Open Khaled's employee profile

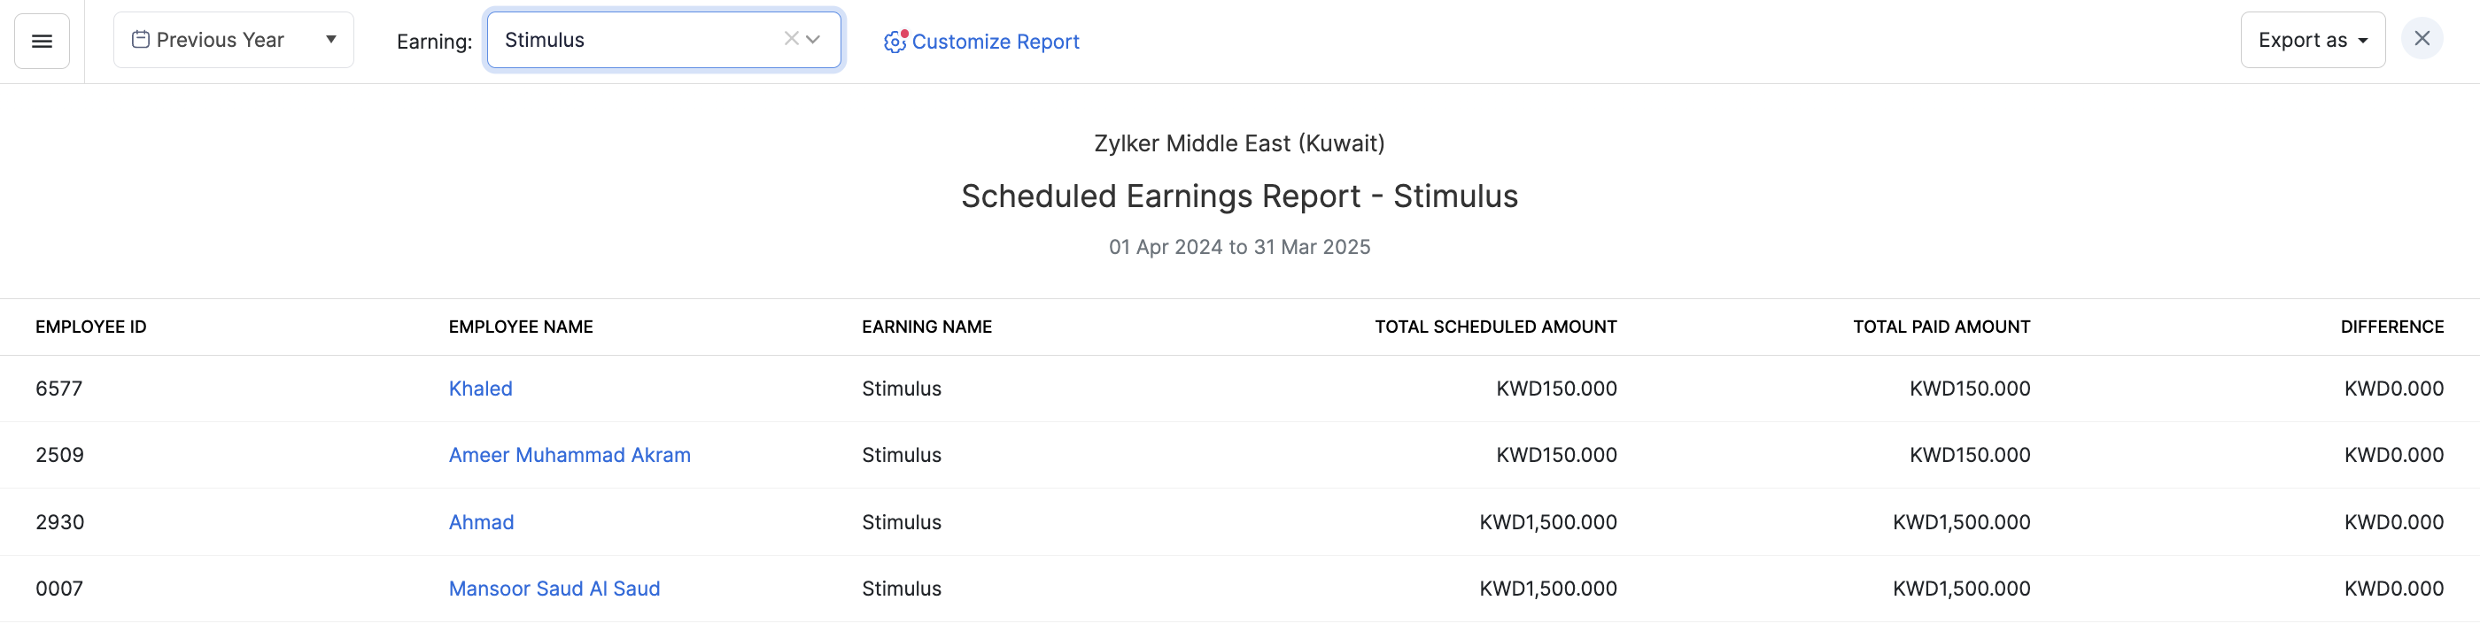[x=479, y=388]
